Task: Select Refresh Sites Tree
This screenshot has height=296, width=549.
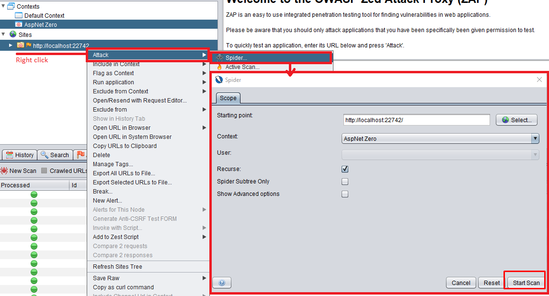Action: click(x=149, y=267)
